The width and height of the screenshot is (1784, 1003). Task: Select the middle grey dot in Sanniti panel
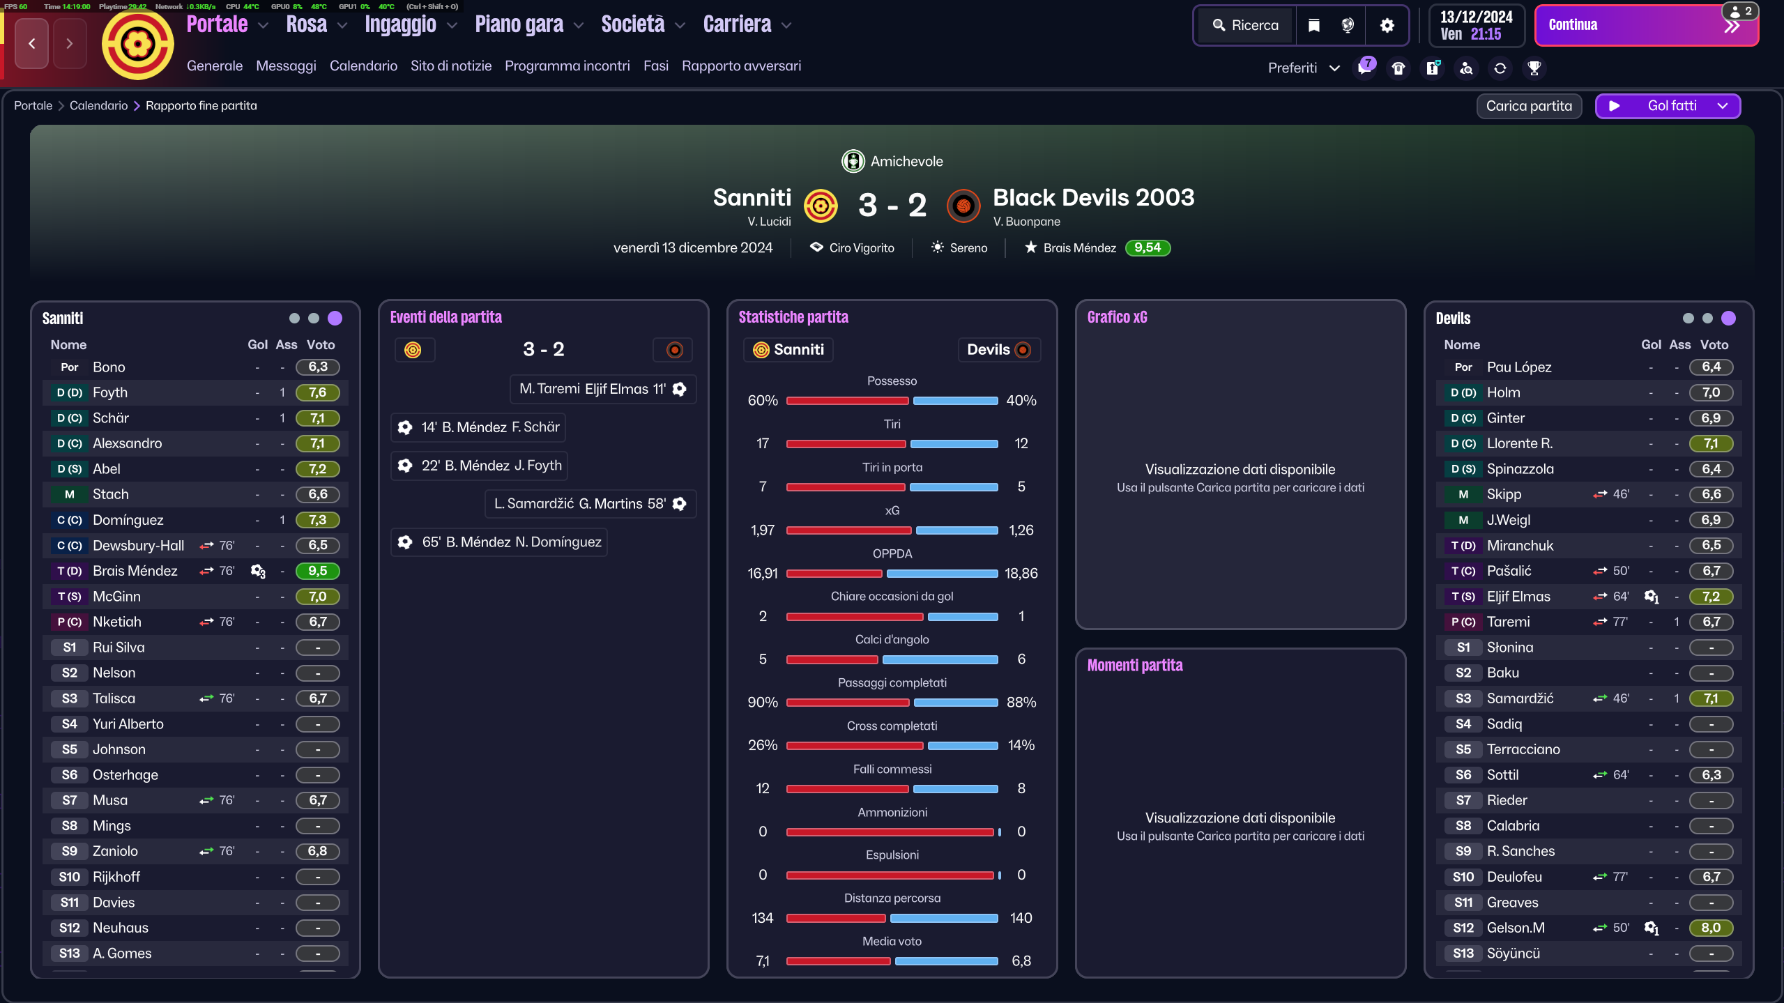click(314, 319)
